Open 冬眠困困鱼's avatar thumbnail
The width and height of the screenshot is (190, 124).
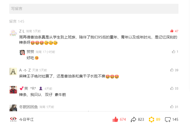13,108
